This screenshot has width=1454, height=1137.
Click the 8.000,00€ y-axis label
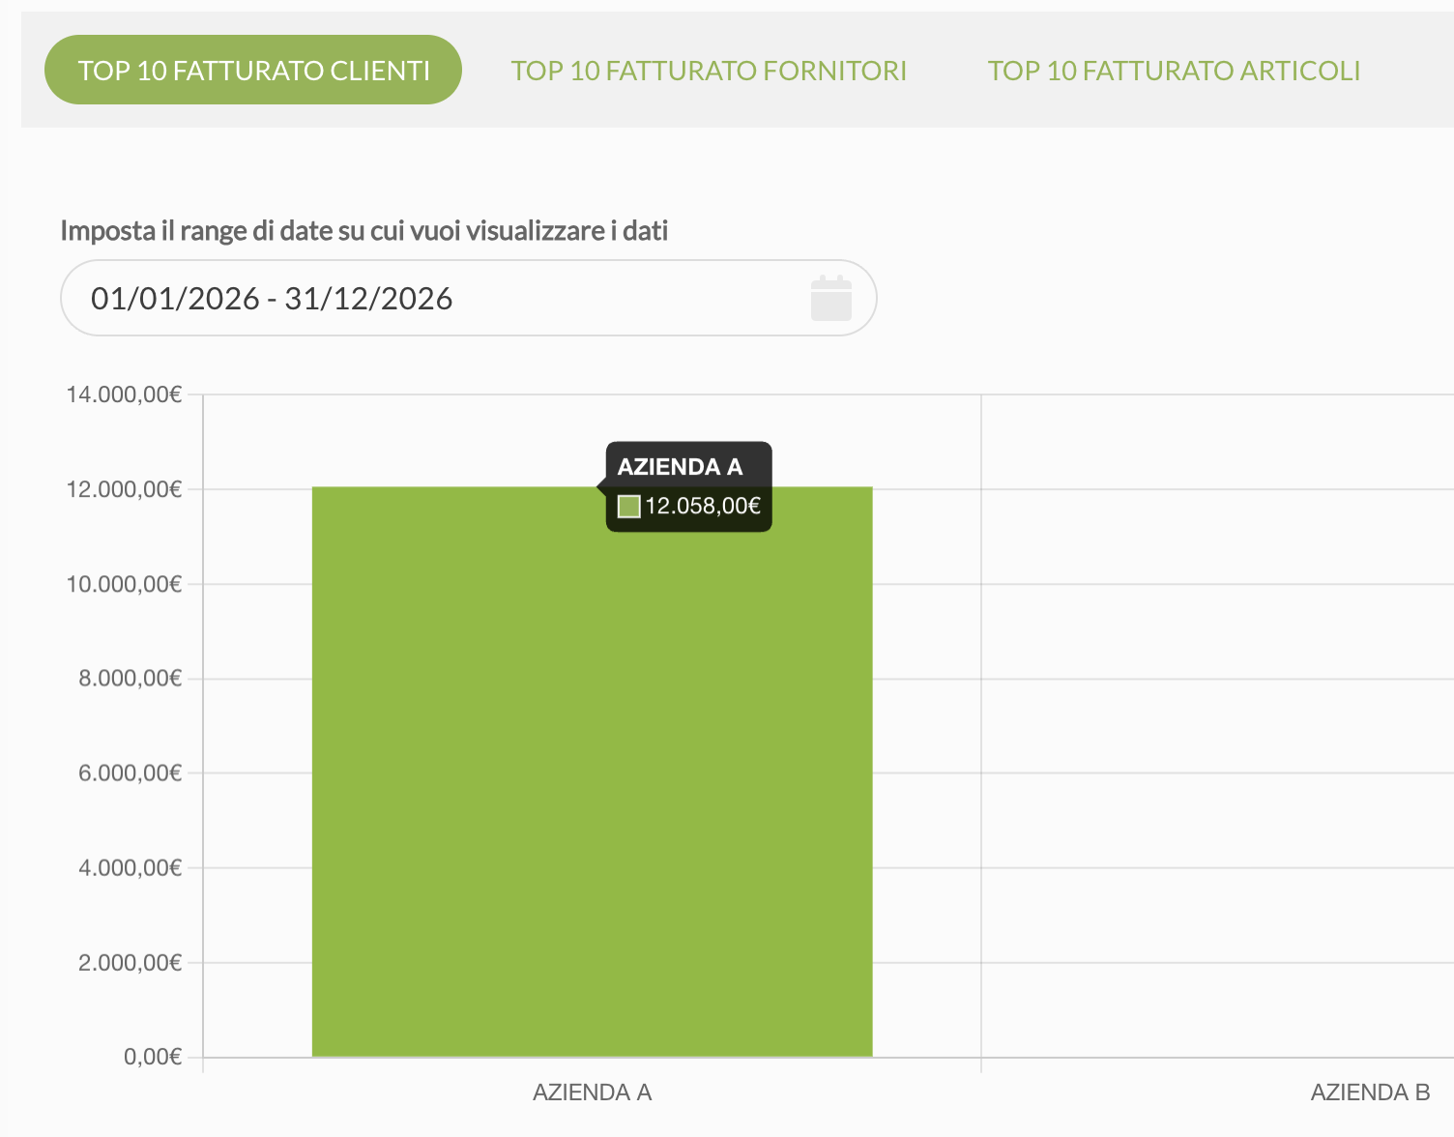point(130,679)
